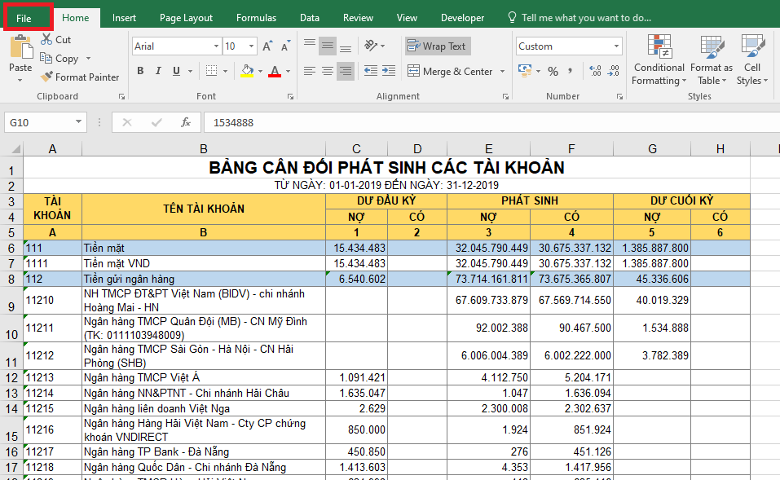Click the Cut scissors icon
Viewport: 780px width, 480px height.
click(x=46, y=39)
